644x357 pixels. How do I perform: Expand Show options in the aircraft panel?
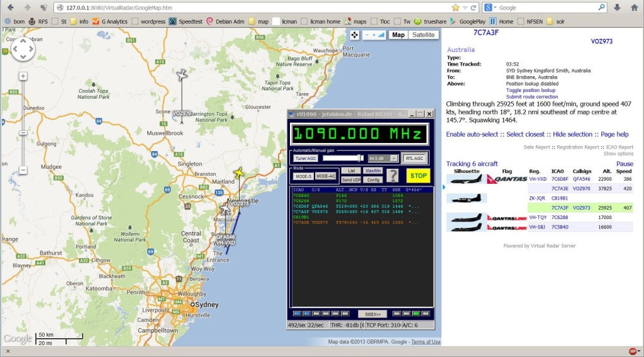click(x=618, y=154)
